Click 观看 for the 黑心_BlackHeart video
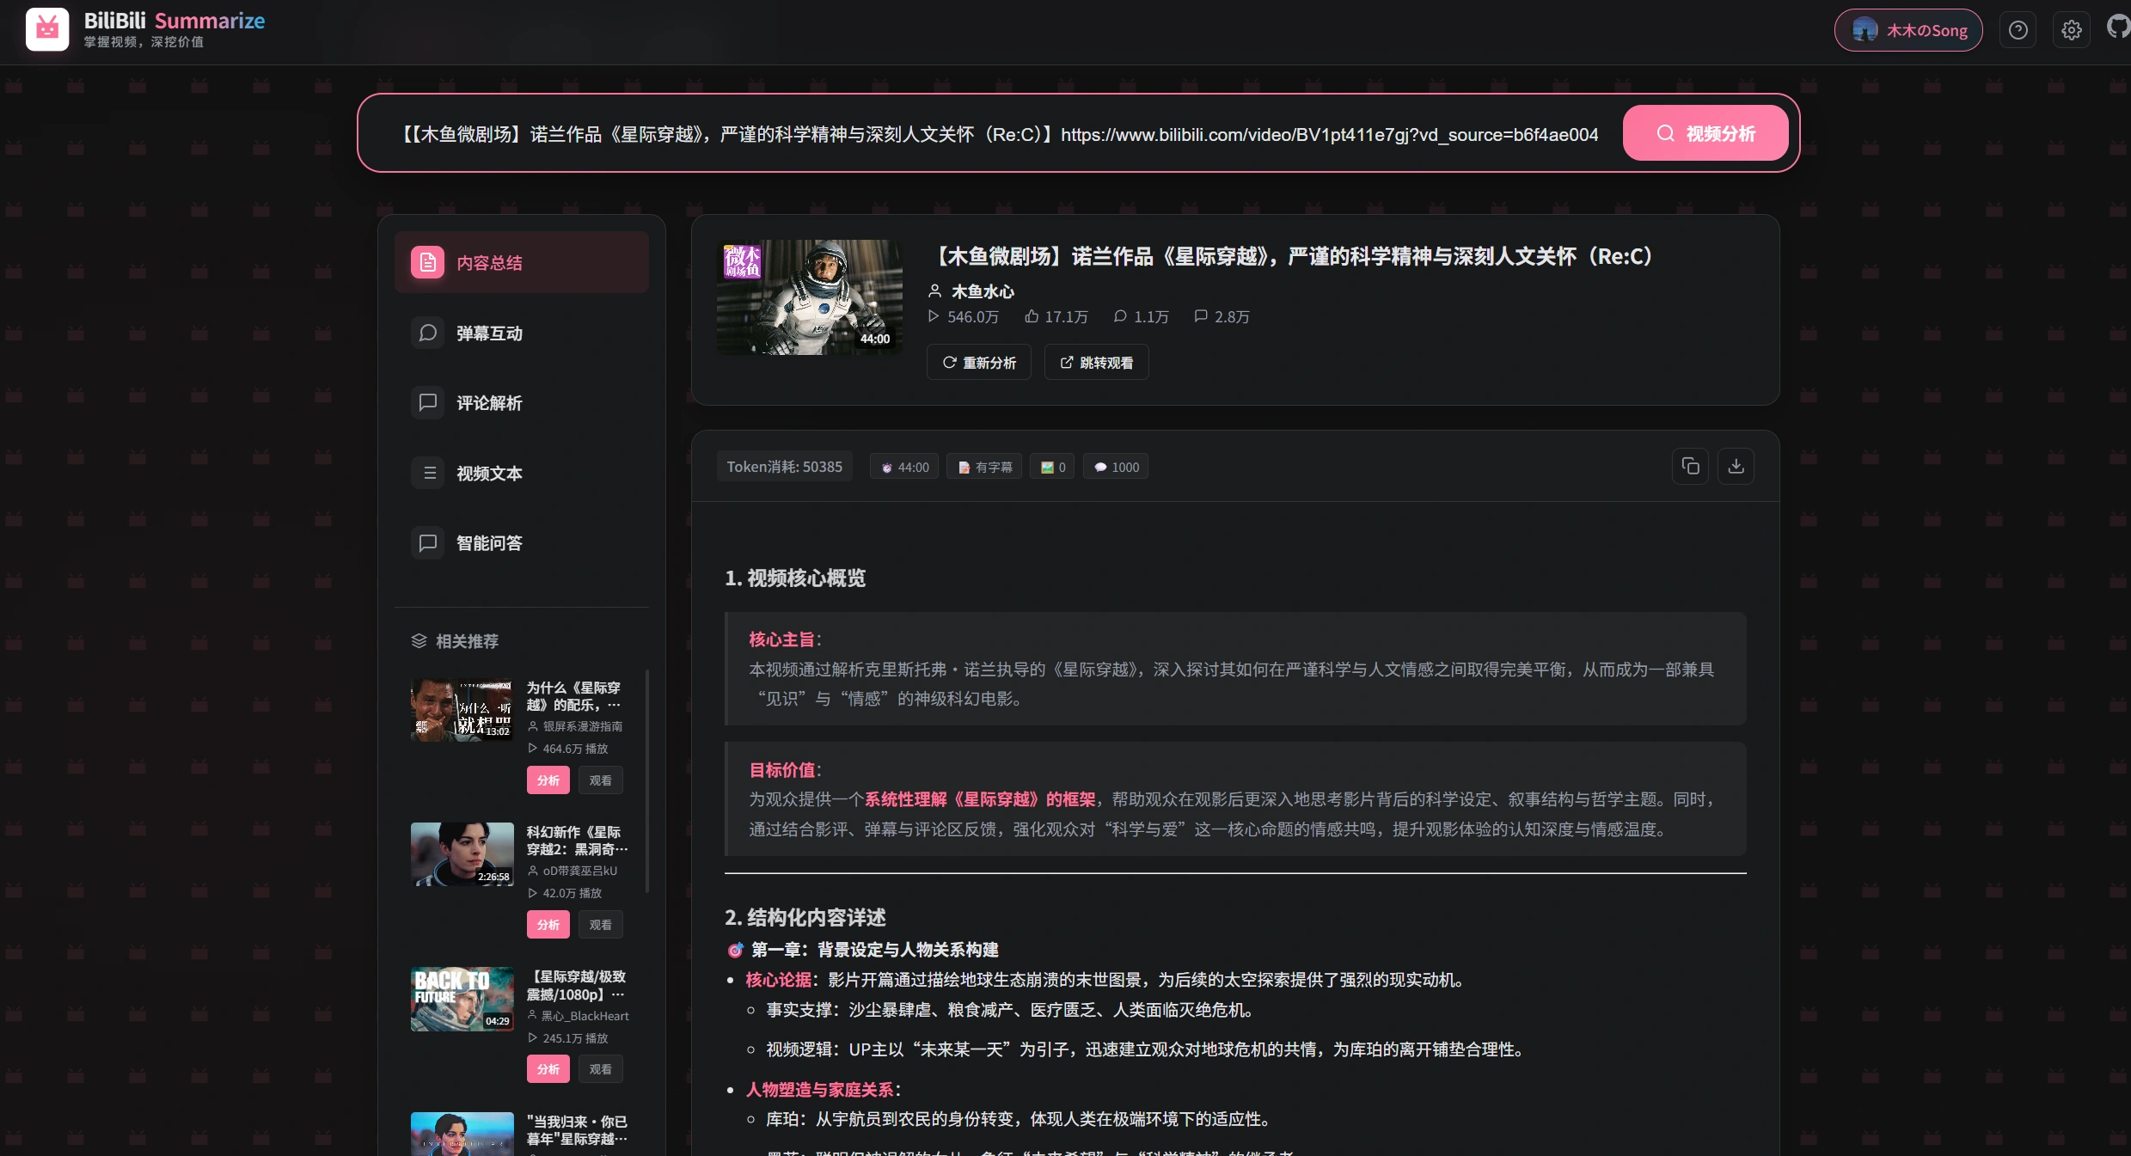2131x1156 pixels. 600,1069
